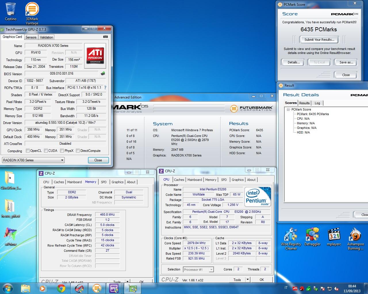Viewport: 368px width, 294px height.
Task: Click the IT language indicator in the taskbar
Action: click(x=286, y=288)
